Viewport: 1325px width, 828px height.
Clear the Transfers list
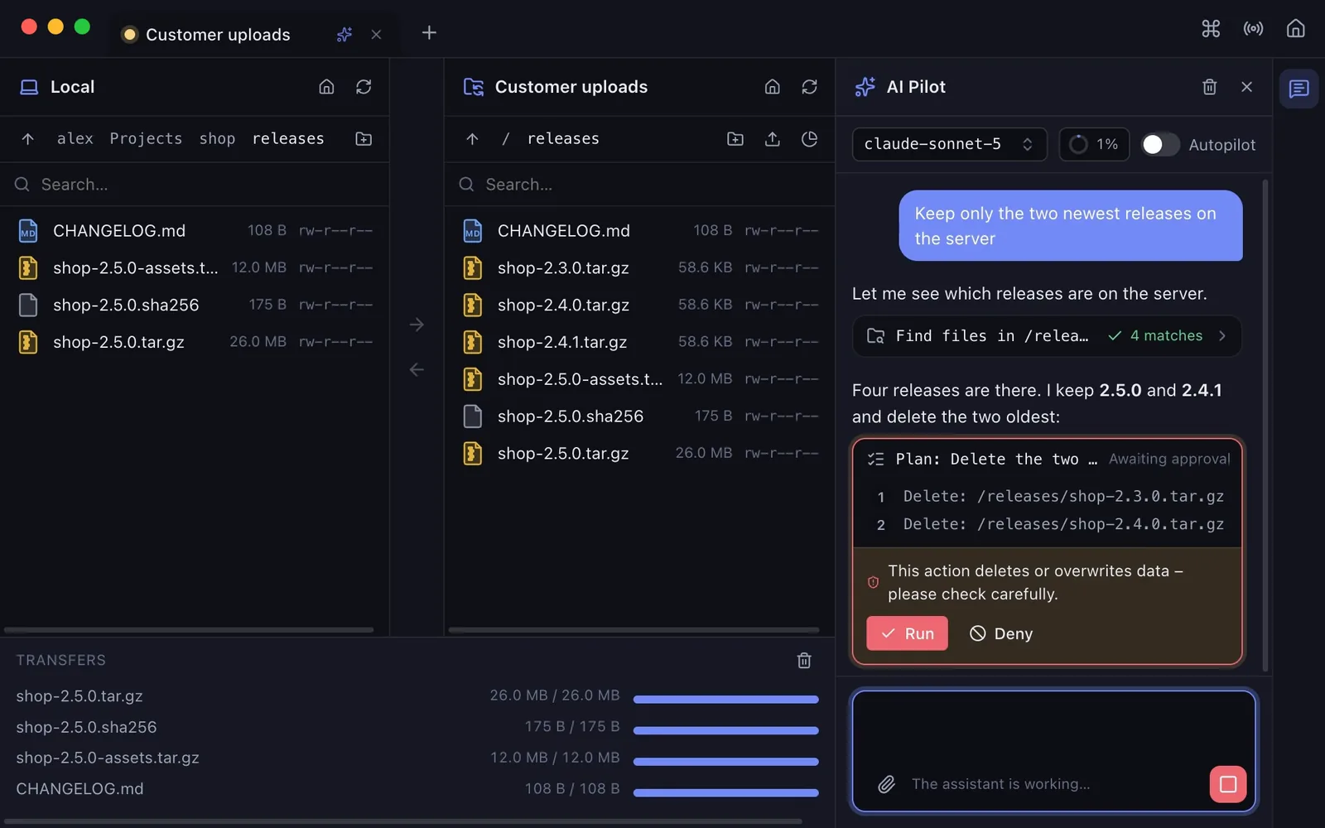pos(804,660)
